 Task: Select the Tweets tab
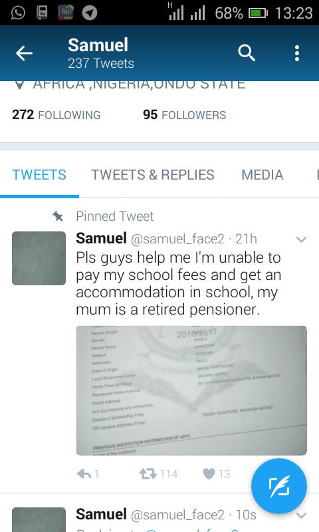(39, 175)
